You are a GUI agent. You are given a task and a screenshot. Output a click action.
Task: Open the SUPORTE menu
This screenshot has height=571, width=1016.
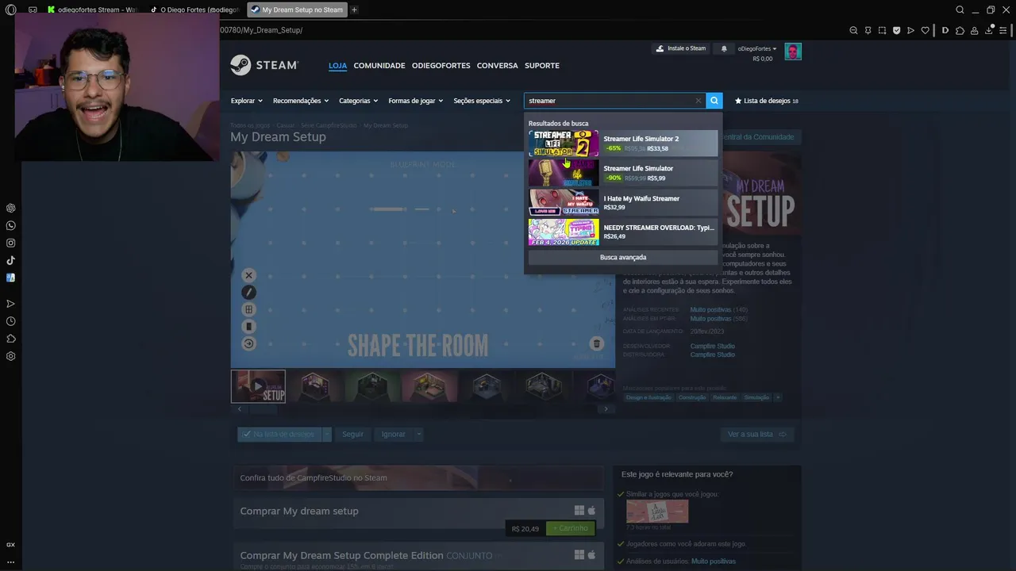tap(542, 65)
